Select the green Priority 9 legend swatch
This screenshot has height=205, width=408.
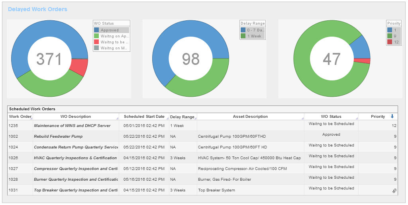point(390,36)
